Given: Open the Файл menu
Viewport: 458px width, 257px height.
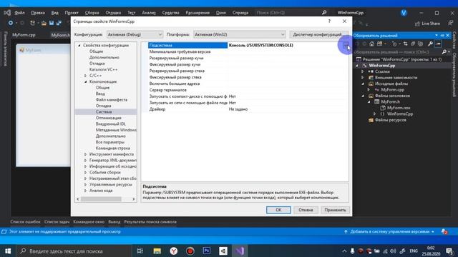Looking at the screenshot, I should click(19, 13).
